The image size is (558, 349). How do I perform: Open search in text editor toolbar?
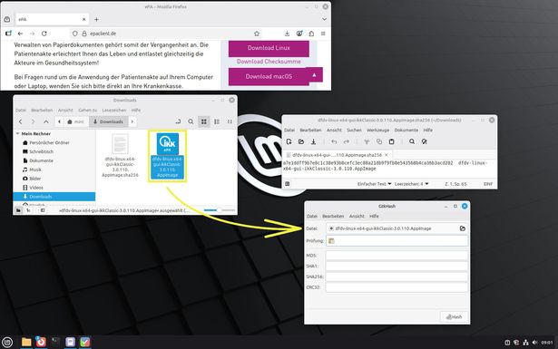pyautogui.click(x=412, y=141)
